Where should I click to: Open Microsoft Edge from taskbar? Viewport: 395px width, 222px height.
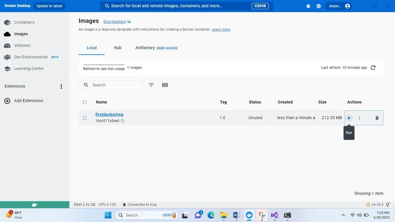(x=211, y=215)
